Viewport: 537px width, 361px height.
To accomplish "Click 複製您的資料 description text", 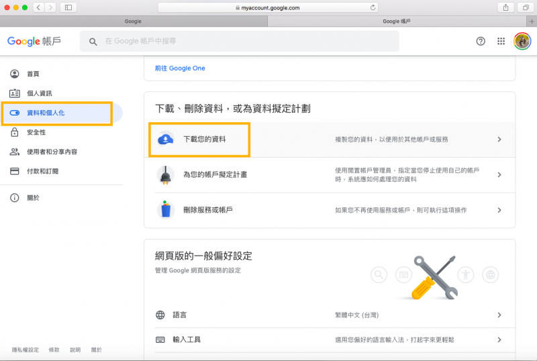I will click(x=391, y=140).
